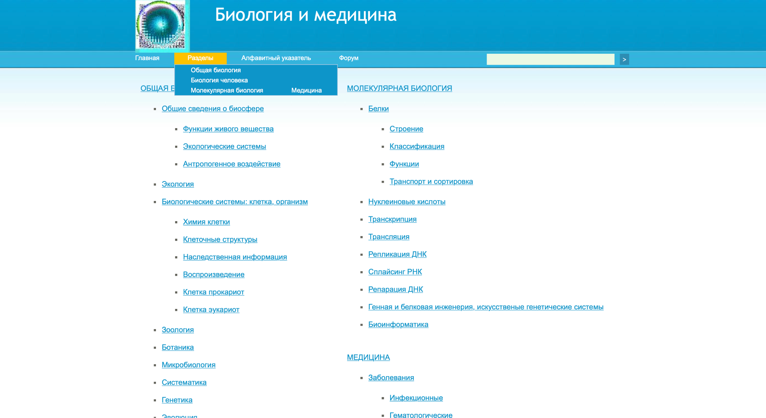Open Экологические системы link
This screenshot has height=418, width=766.
[224, 146]
